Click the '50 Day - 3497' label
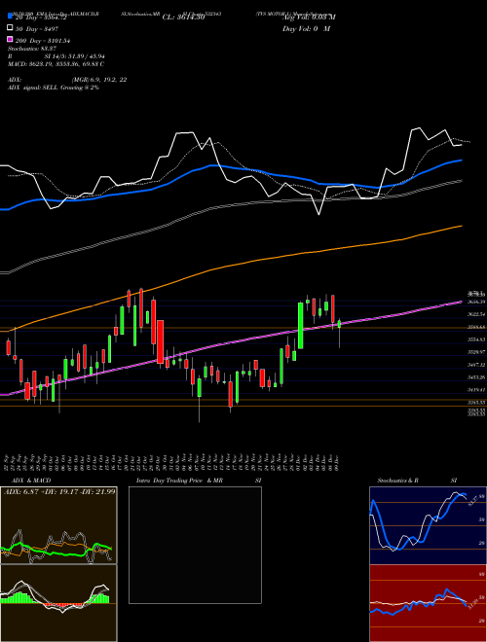 (x=36, y=29)
